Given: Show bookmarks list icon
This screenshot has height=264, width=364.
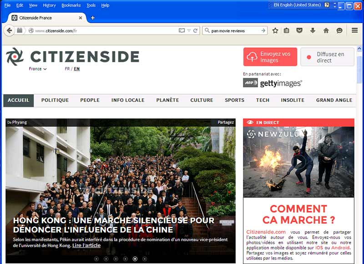Looking at the screenshot, I should coord(287,30).
